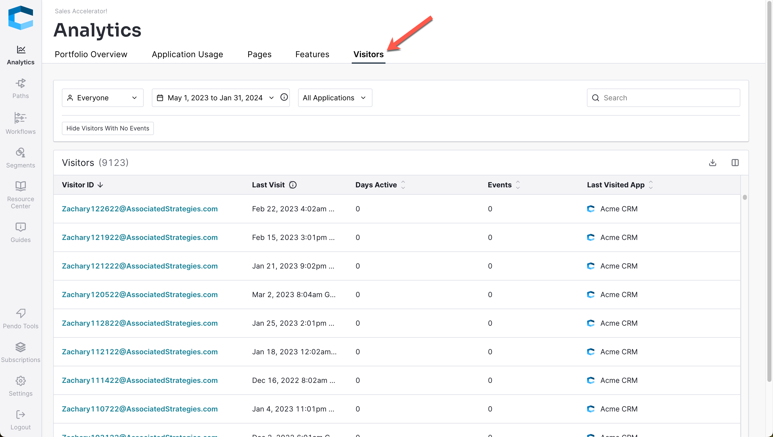Image resolution: width=773 pixels, height=437 pixels.
Task: Click Acme CRM text in Zachary121222 row
Action: pos(619,266)
